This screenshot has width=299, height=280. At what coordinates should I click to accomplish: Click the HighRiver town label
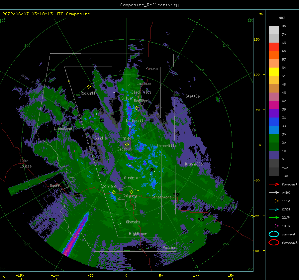[x=138, y=234]
